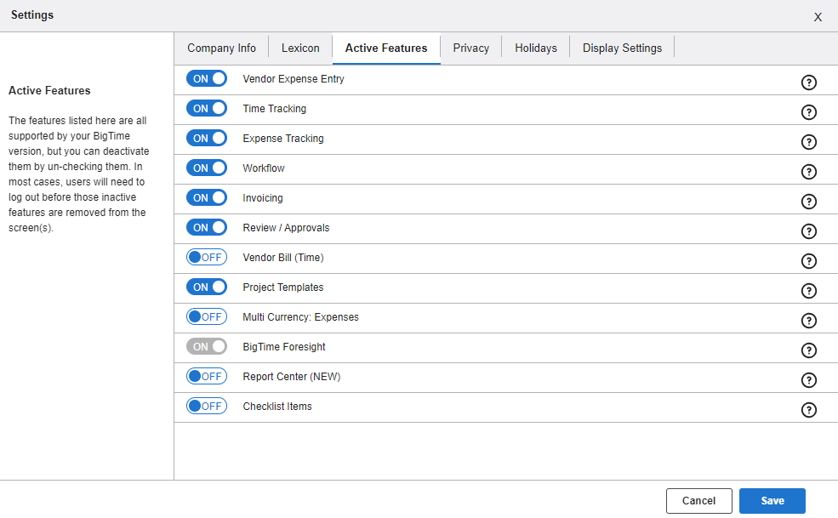Enable the Checklist Items switch
838x518 pixels.
pyautogui.click(x=207, y=407)
